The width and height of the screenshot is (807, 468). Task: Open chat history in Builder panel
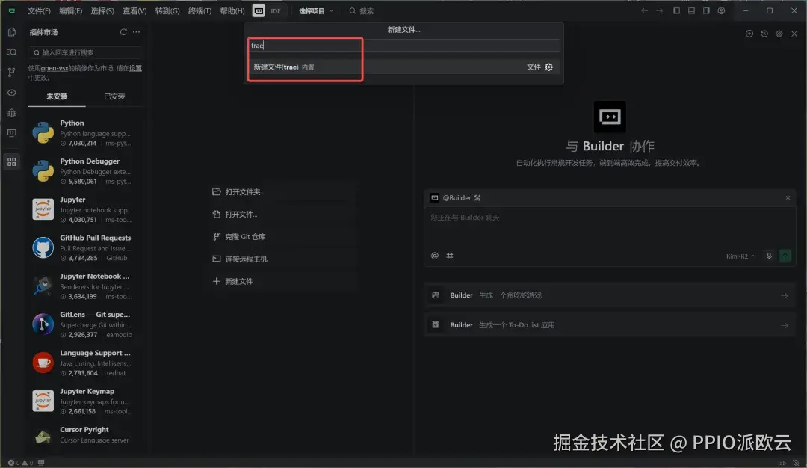coord(764,34)
